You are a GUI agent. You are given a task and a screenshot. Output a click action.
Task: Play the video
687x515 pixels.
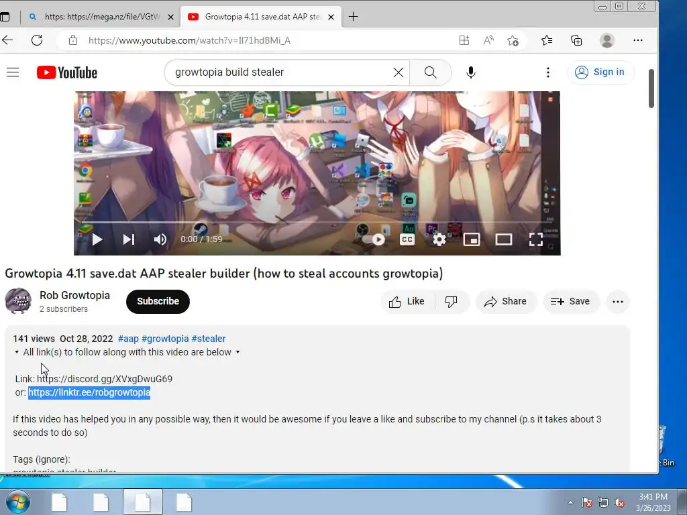(97, 239)
